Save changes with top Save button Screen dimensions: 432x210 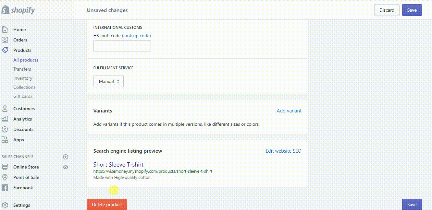412,10
